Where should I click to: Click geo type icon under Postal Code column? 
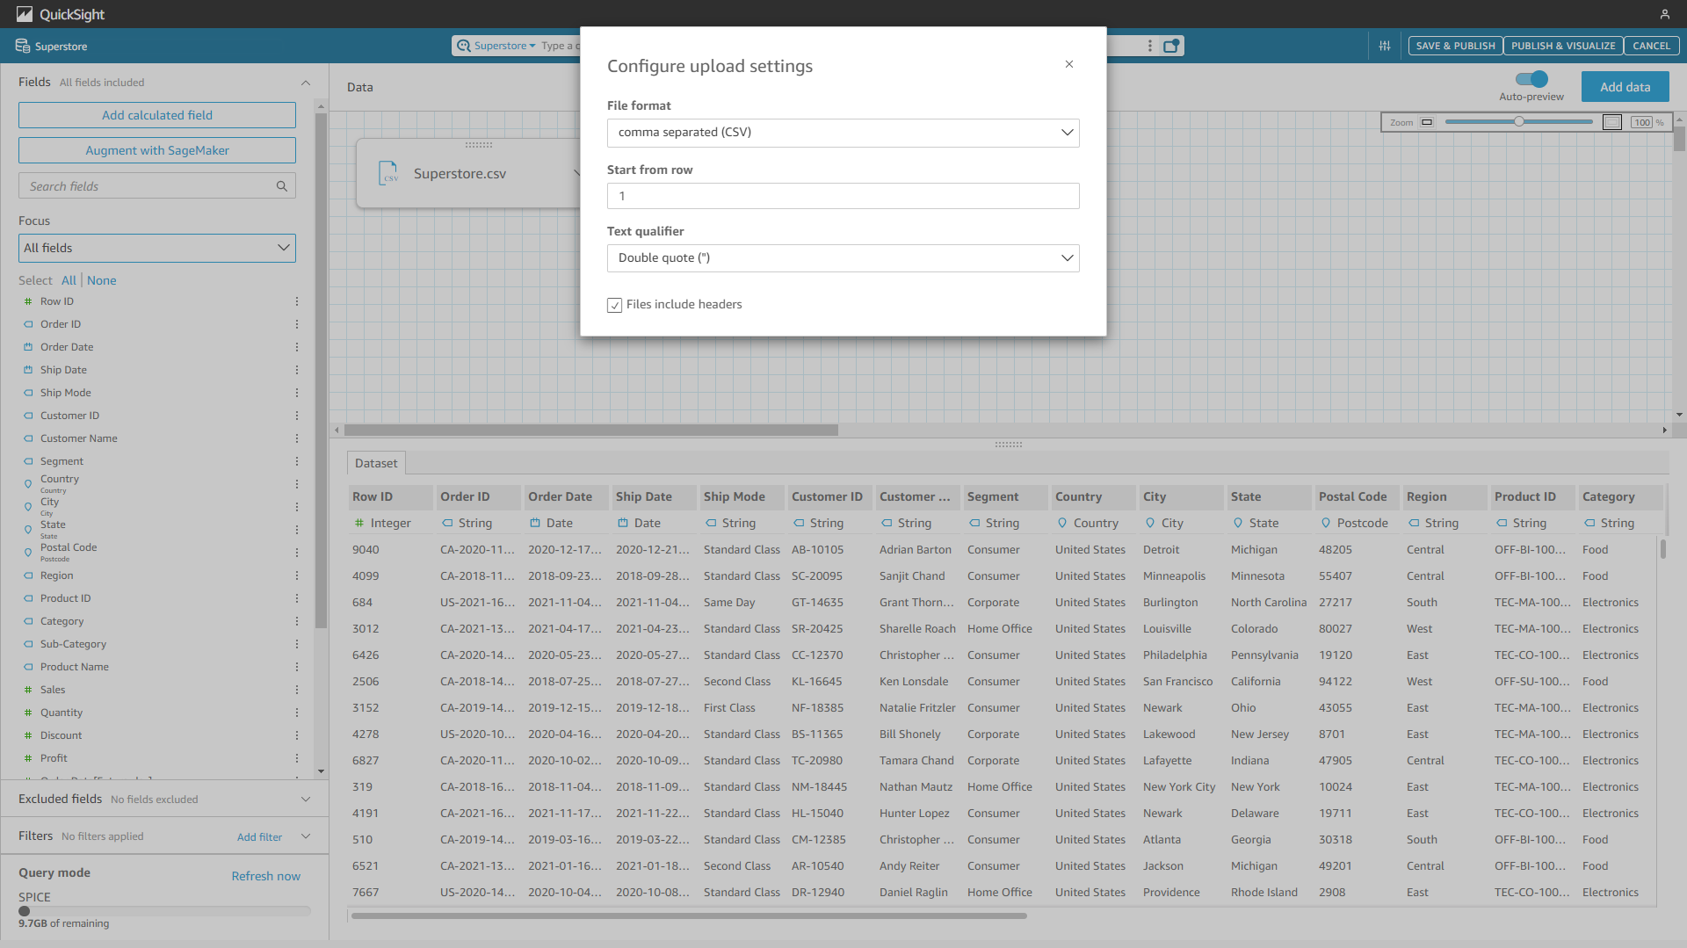coord(1326,523)
